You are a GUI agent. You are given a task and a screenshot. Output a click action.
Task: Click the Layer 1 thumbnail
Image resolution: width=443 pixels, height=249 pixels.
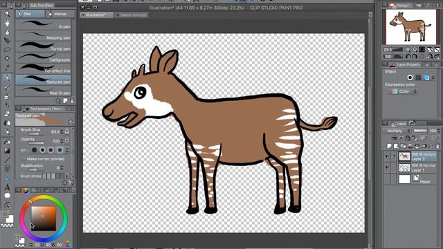tap(404, 167)
